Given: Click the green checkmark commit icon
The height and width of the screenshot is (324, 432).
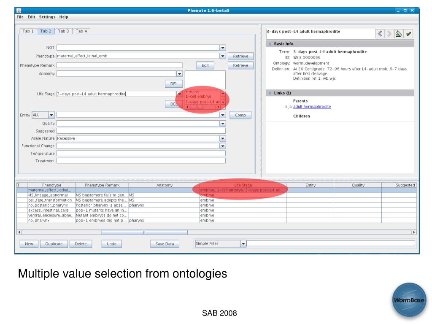Looking at the screenshot, I should point(408,34).
